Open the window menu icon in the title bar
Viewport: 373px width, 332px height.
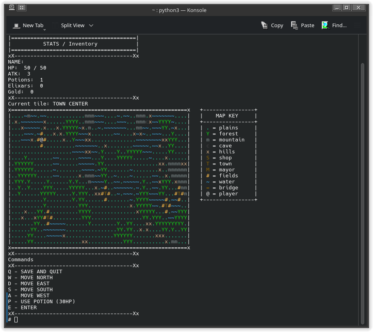click(x=12, y=8)
